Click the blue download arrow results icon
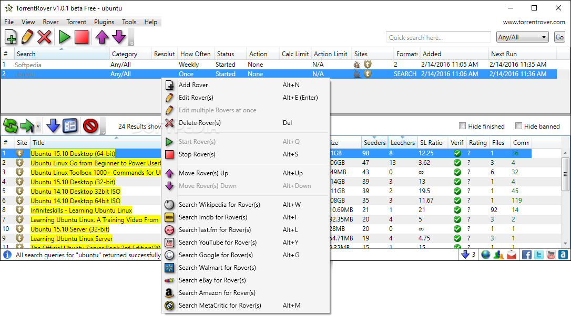The image size is (571, 316). point(53,126)
